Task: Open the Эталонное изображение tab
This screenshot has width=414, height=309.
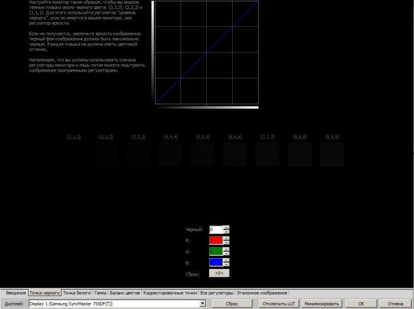Action: [262, 293]
